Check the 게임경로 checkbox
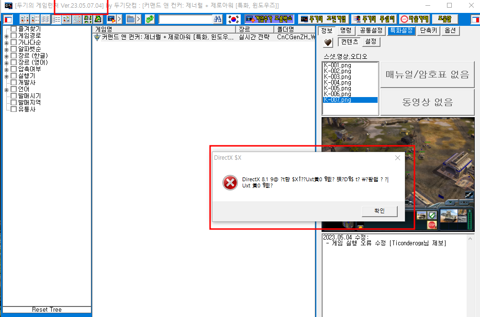Viewport: 480px width, 317px height. (x=13, y=35)
